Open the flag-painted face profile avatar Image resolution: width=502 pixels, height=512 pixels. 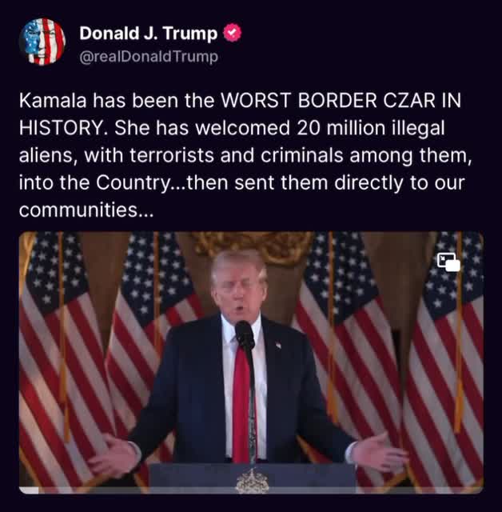pos(42,42)
